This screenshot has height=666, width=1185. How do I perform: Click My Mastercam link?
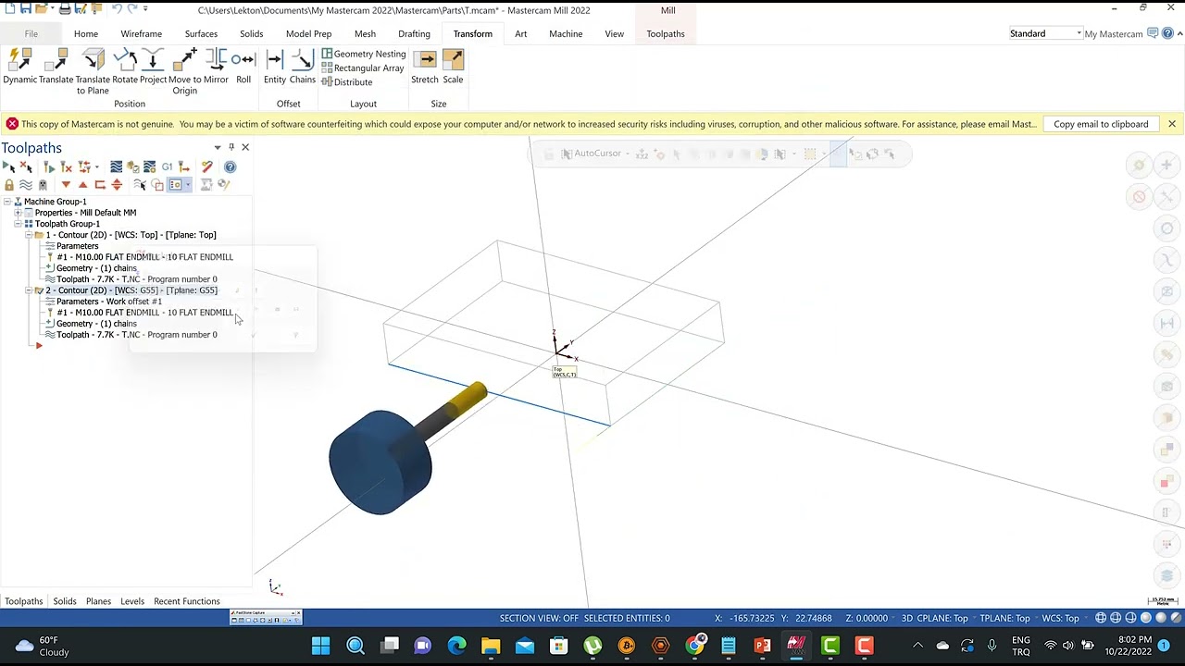[x=1114, y=34]
